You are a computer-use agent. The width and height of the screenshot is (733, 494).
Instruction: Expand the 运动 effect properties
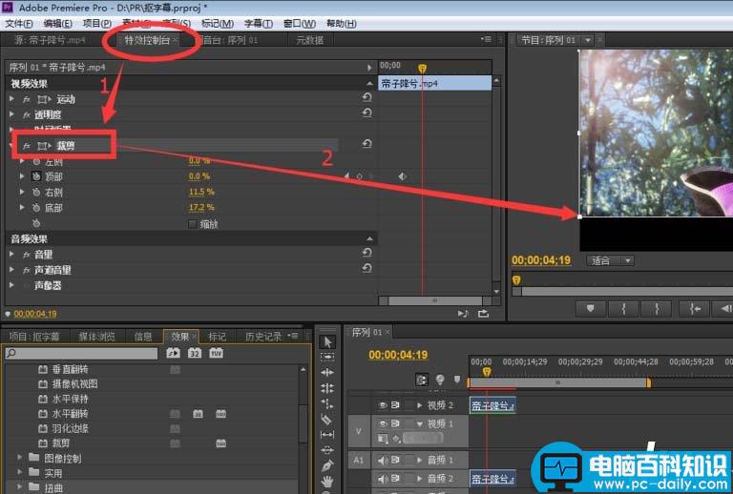click(11, 99)
